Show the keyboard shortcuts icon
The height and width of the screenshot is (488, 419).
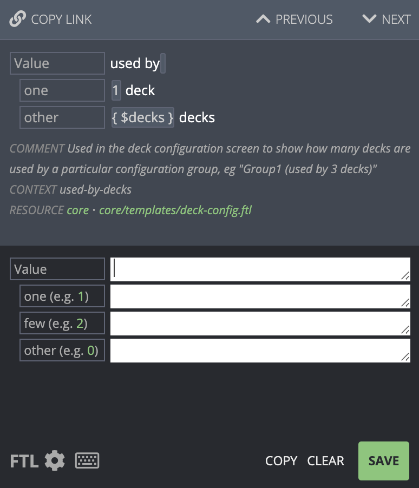(87, 460)
